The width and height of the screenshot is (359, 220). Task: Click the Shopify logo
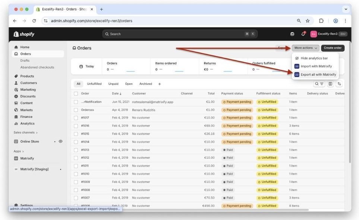[x=24, y=34]
